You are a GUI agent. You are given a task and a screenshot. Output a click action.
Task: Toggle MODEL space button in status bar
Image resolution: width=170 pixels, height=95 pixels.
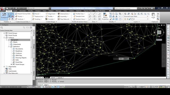coord(126,87)
